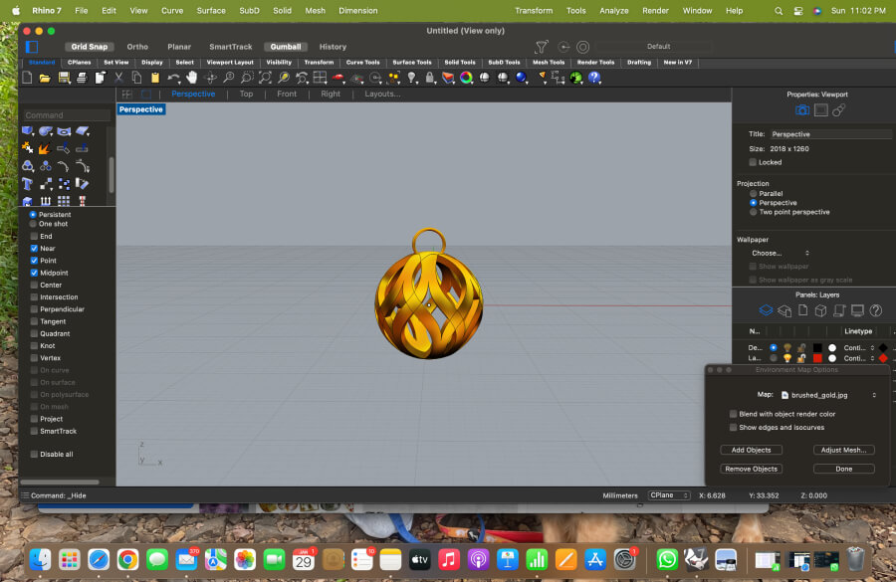Click the lock icon in toolbar
Image resolution: width=896 pixels, height=582 pixels.
tap(429, 78)
